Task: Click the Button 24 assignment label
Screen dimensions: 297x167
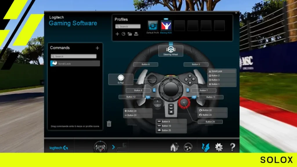Action: point(210,122)
